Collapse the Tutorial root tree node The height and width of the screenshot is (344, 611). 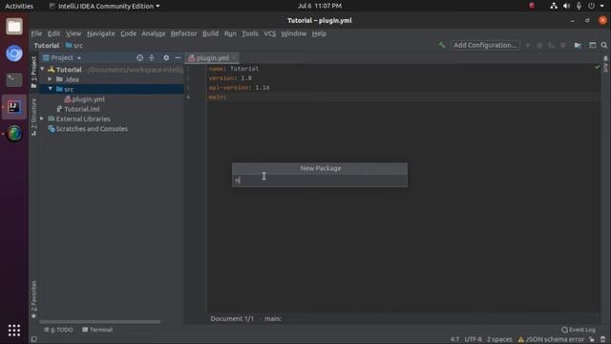pos(42,70)
